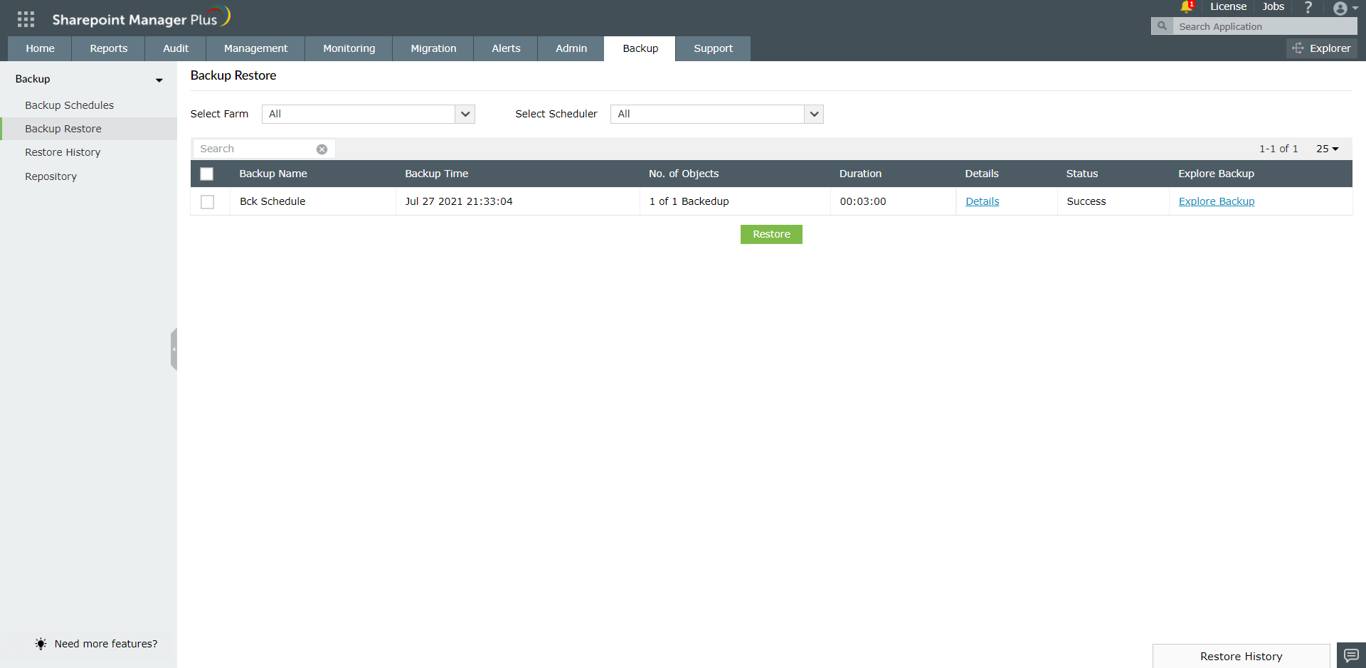Click the notifications bell icon

[x=1185, y=7]
